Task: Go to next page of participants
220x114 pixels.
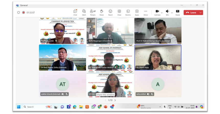Action: click(x=115, y=100)
